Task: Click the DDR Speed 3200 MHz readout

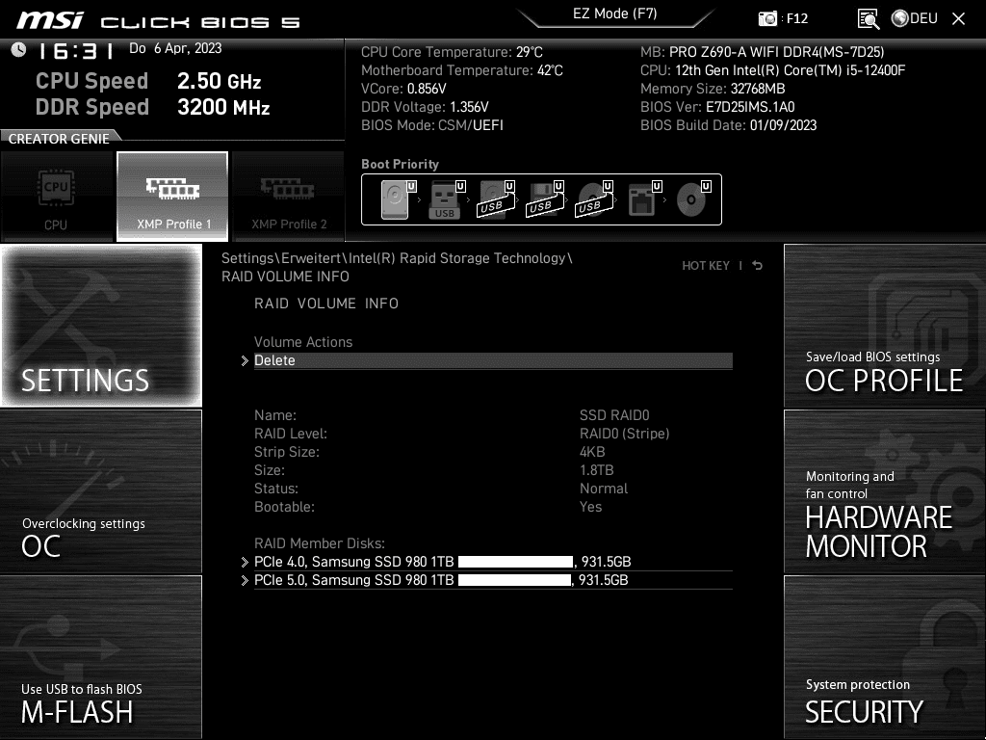Action: pyautogui.click(x=153, y=107)
